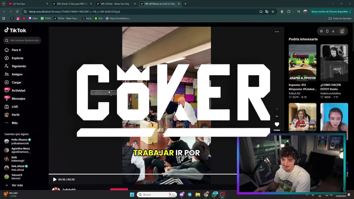Open the Windows Start menu
354x199 pixels.
[x=132, y=195]
